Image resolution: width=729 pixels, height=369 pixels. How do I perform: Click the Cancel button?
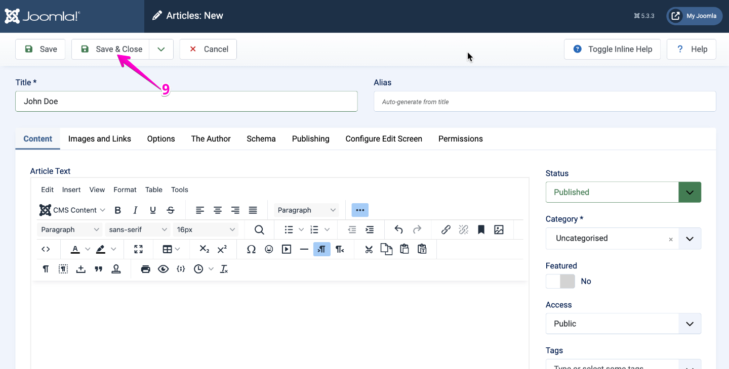(208, 49)
